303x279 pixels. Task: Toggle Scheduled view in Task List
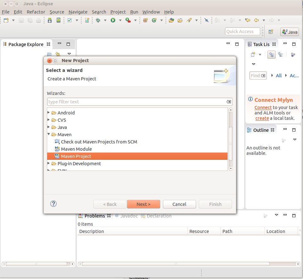point(280,55)
